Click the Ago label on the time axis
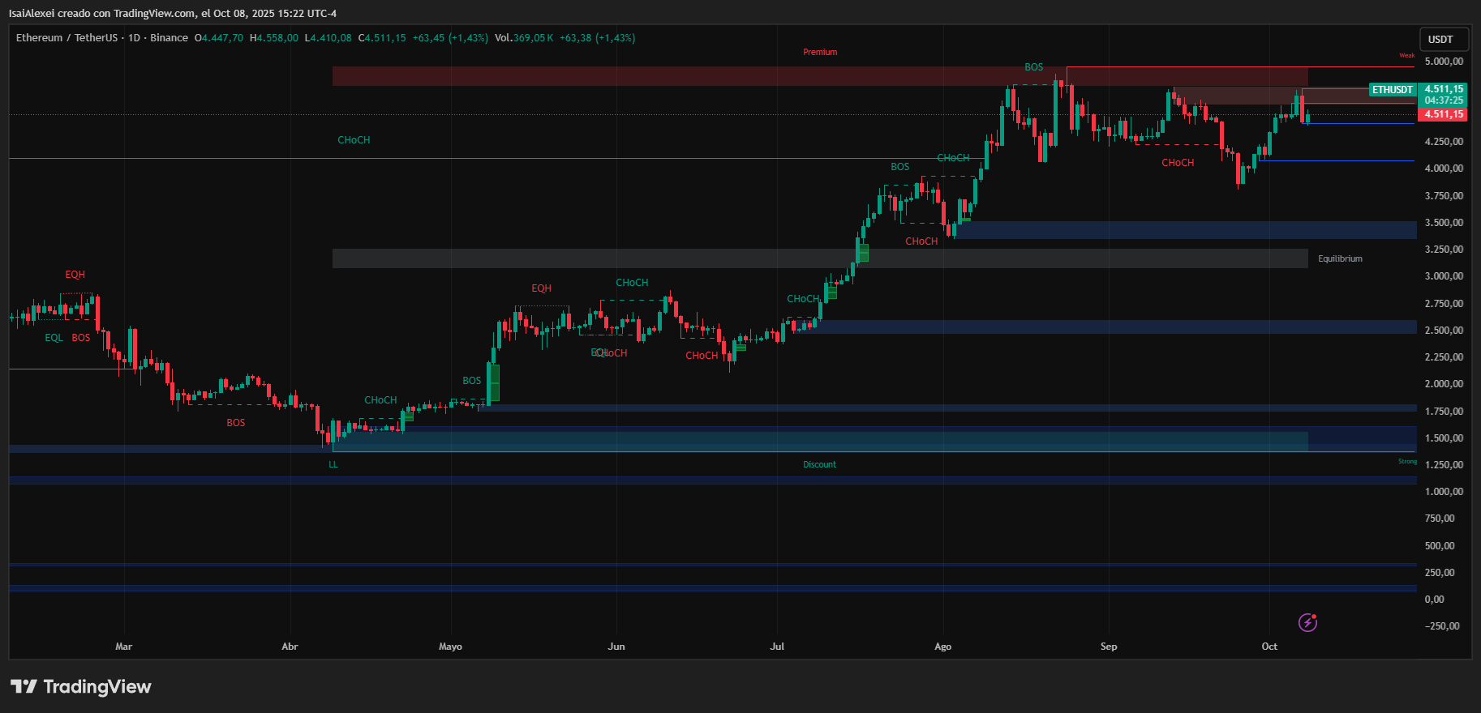Viewport: 1481px width, 713px height. pyautogui.click(x=942, y=647)
